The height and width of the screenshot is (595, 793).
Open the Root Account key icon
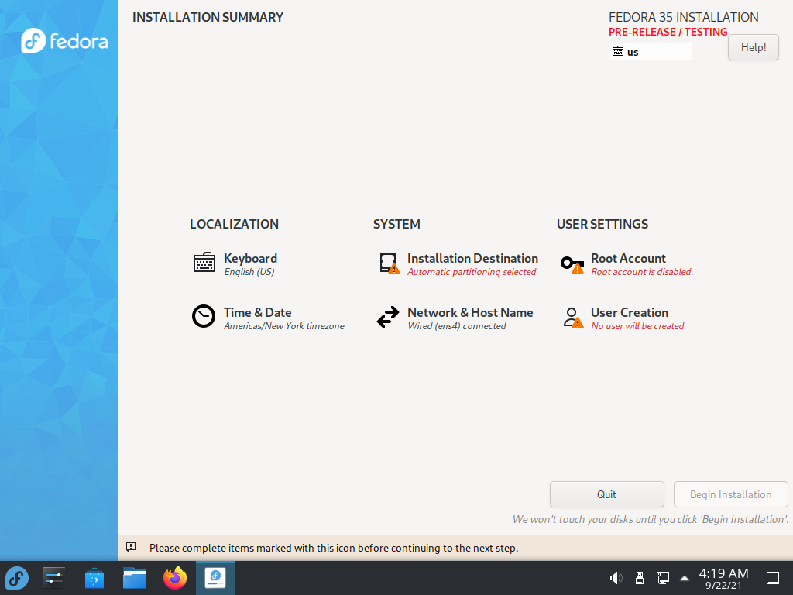click(572, 264)
